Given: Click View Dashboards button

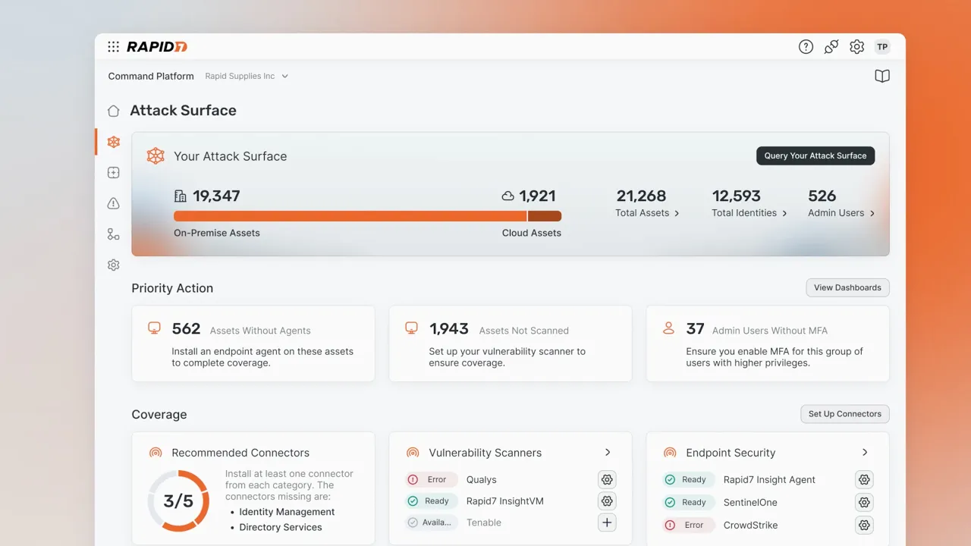Looking at the screenshot, I should [847, 287].
